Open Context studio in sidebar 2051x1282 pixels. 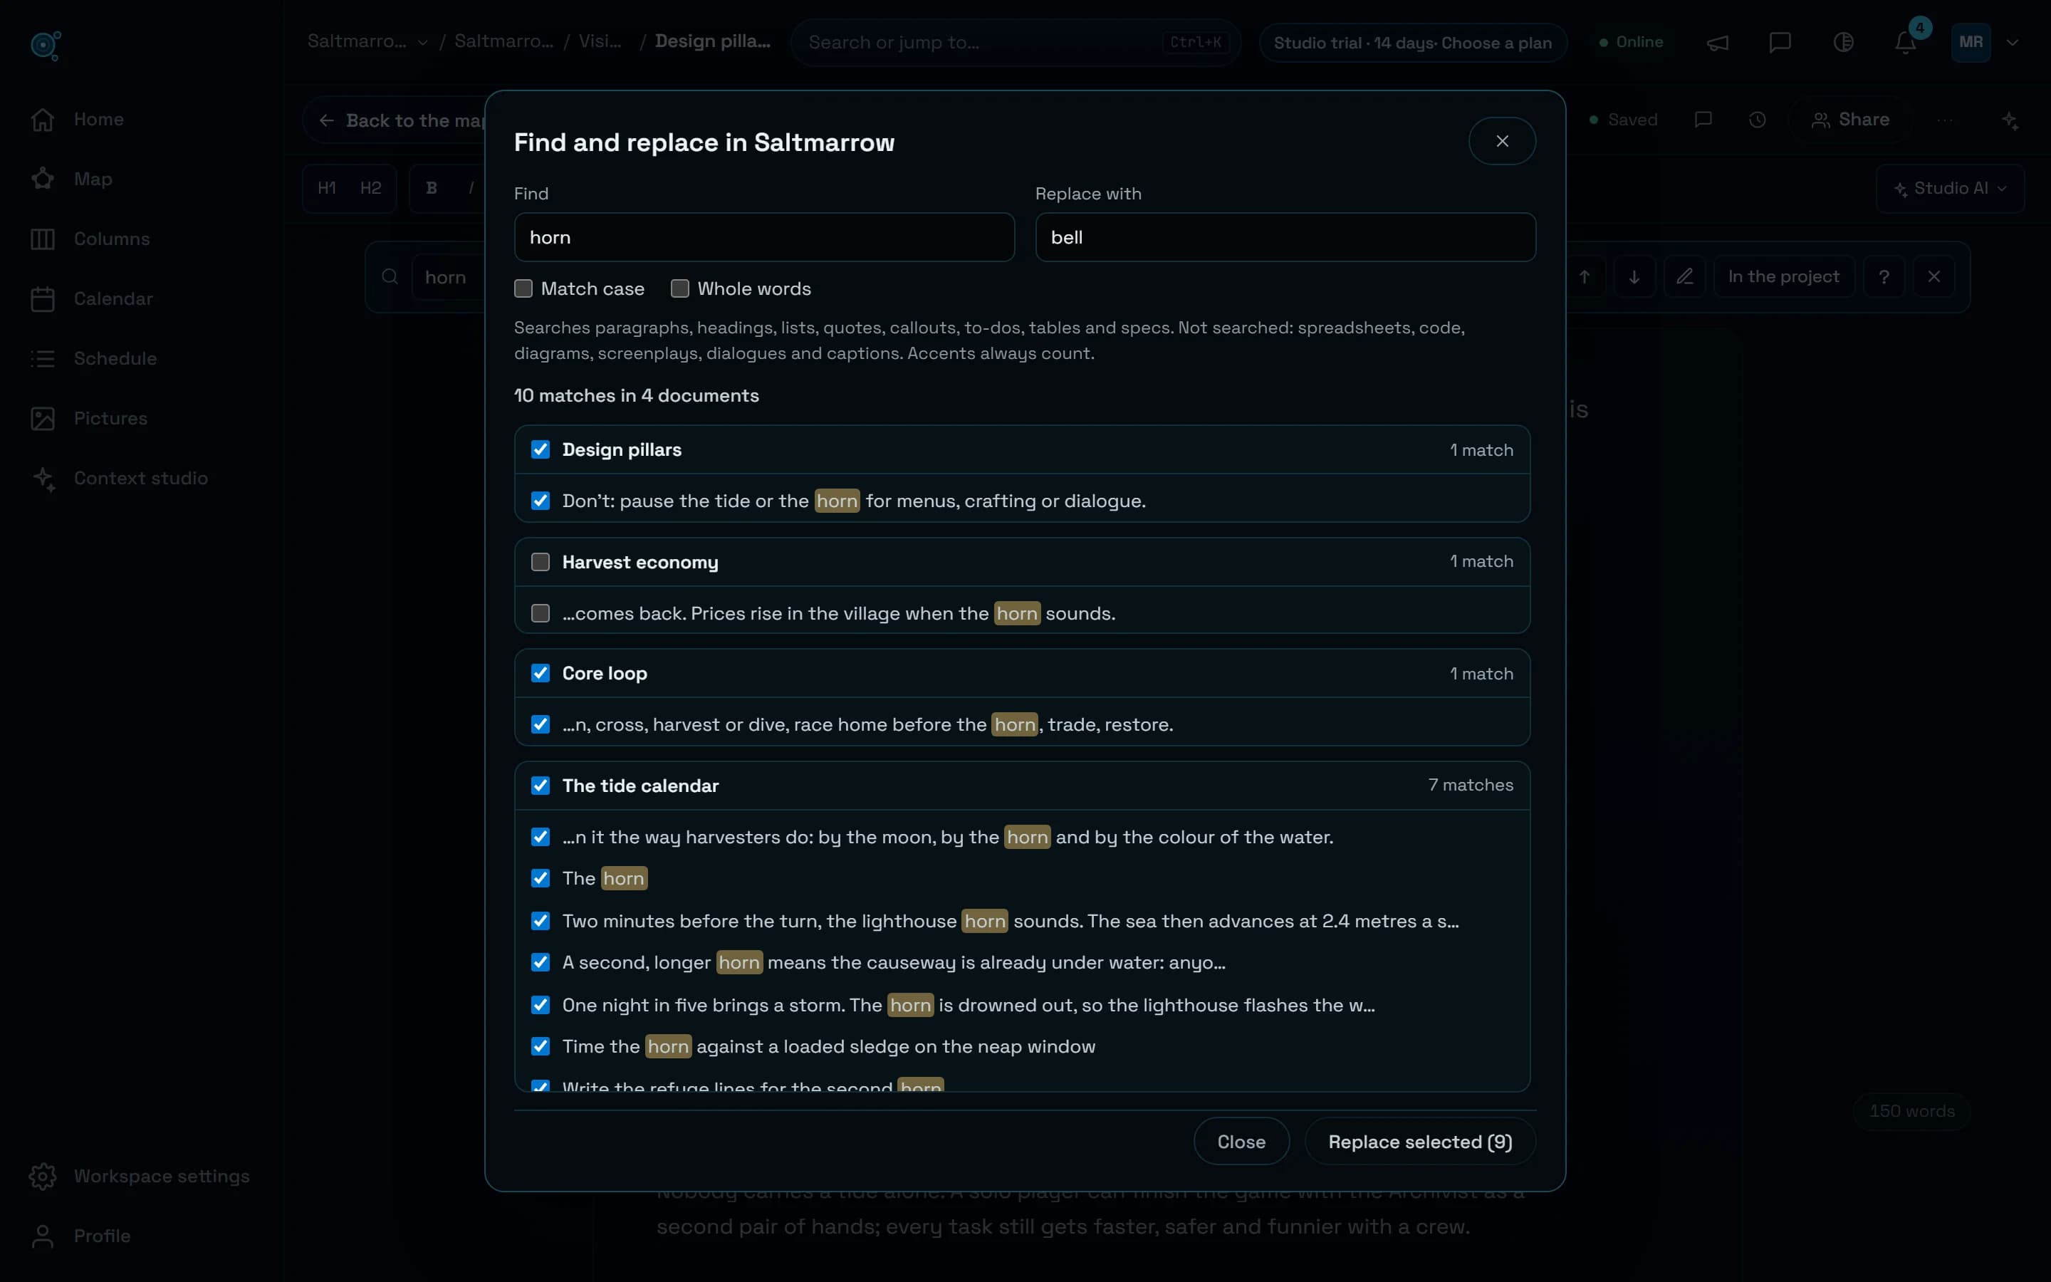pyautogui.click(x=142, y=478)
